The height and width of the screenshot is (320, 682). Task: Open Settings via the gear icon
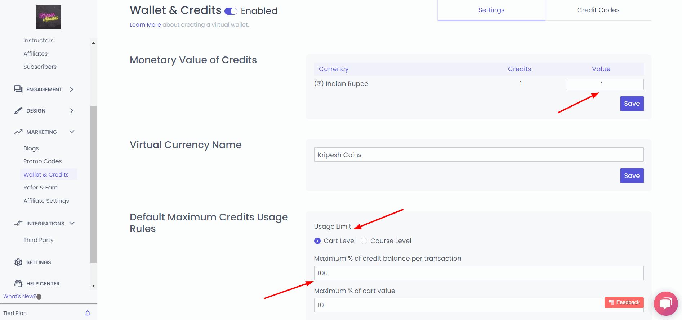click(18, 262)
